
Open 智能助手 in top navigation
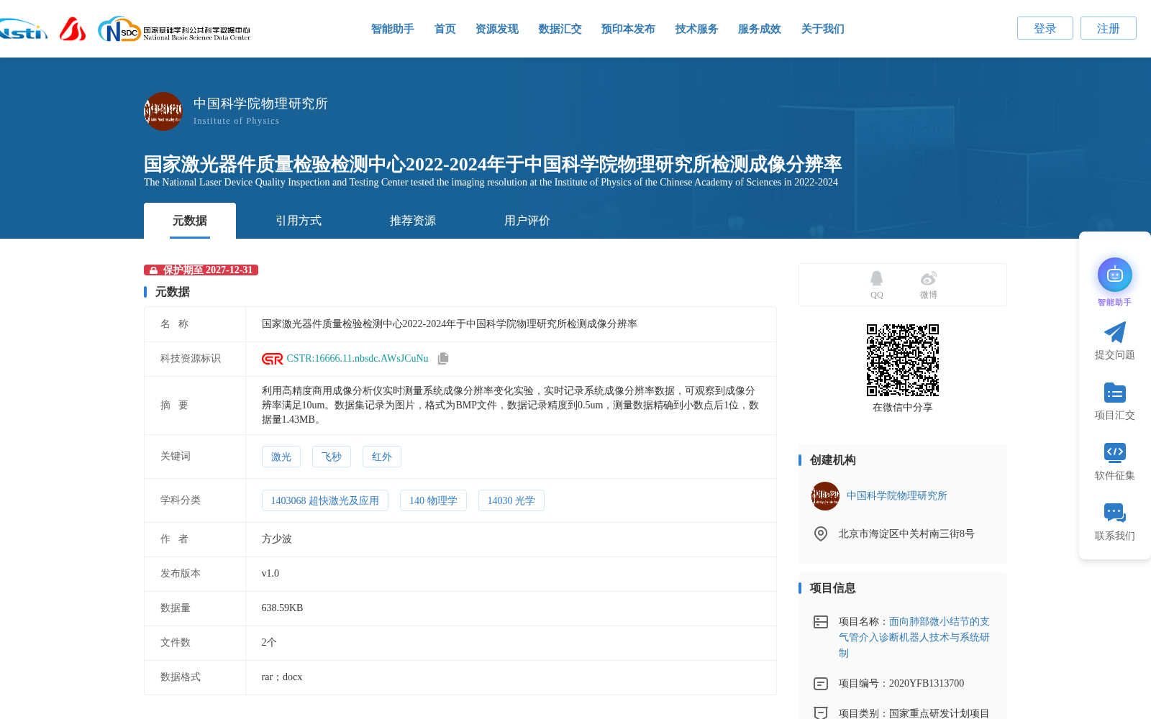click(393, 29)
